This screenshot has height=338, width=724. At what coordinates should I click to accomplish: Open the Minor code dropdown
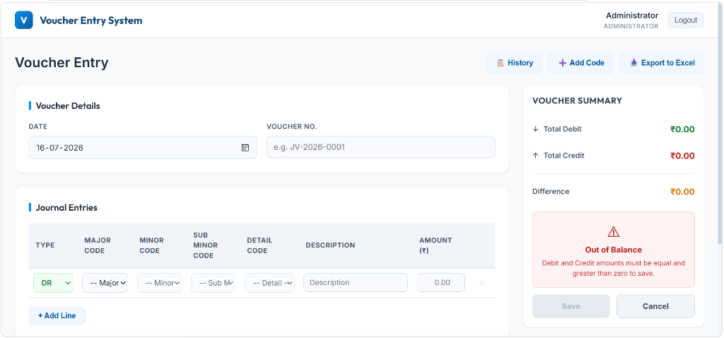coord(159,283)
